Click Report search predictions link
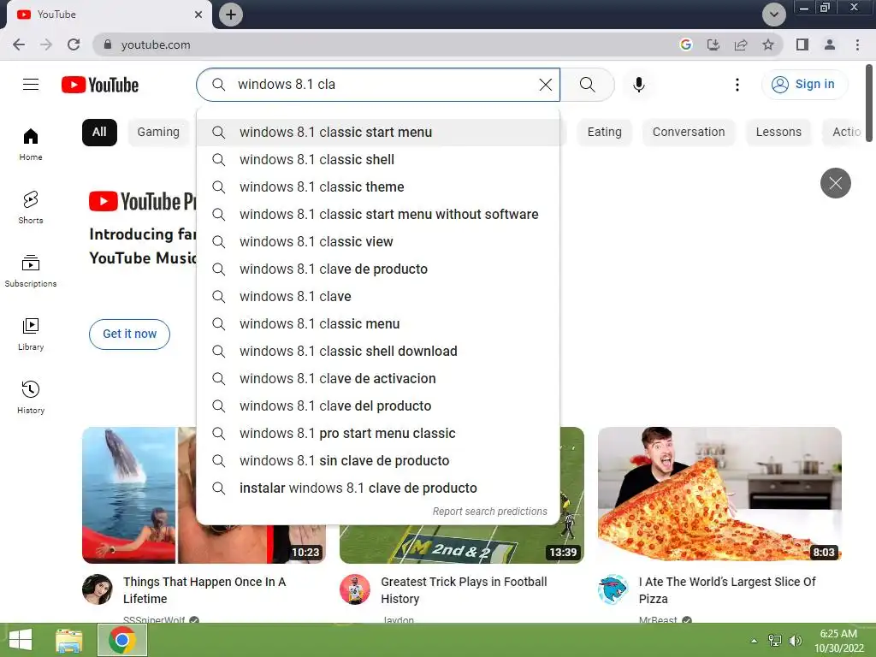This screenshot has width=876, height=657. click(490, 512)
